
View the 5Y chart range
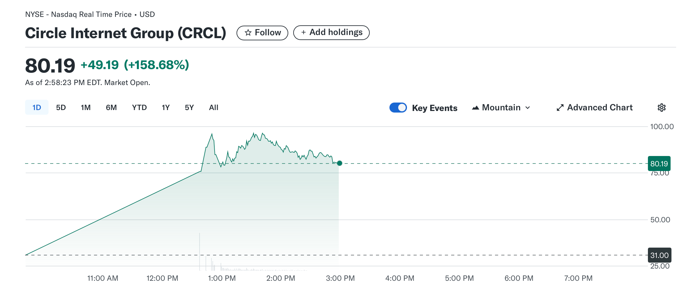coord(189,108)
